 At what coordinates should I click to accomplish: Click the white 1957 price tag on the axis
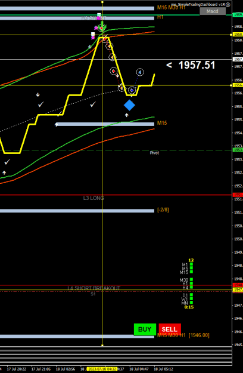coord(238,59)
